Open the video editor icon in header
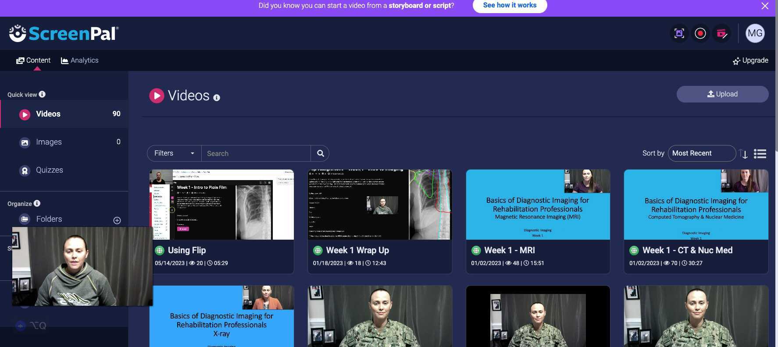The width and height of the screenshot is (778, 347). (722, 33)
